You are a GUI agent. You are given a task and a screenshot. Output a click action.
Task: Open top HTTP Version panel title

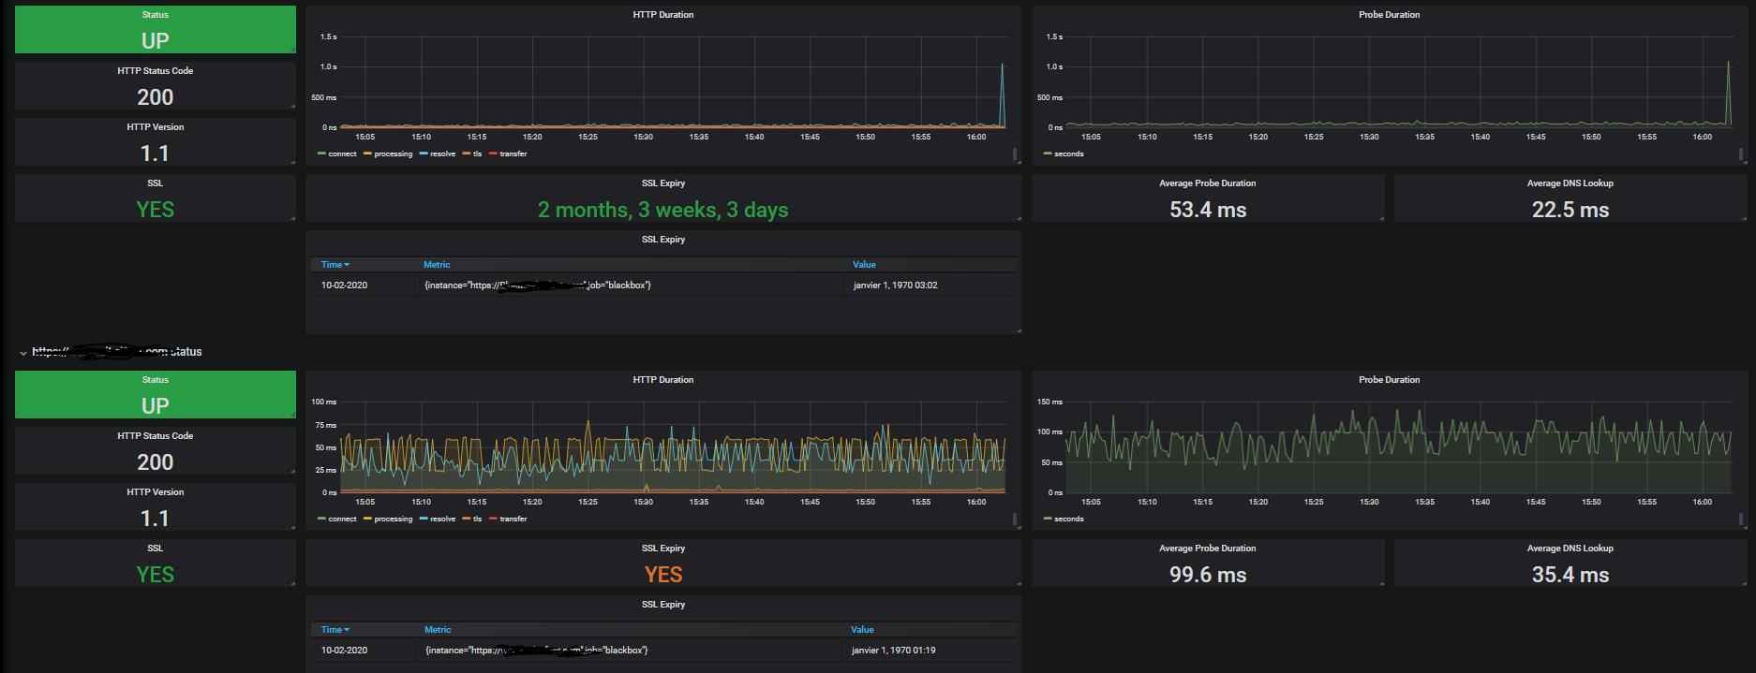coord(156,127)
